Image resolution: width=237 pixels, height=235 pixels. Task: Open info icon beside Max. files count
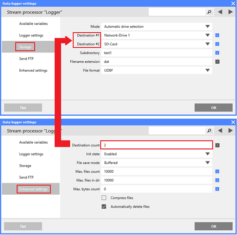click(x=217, y=171)
